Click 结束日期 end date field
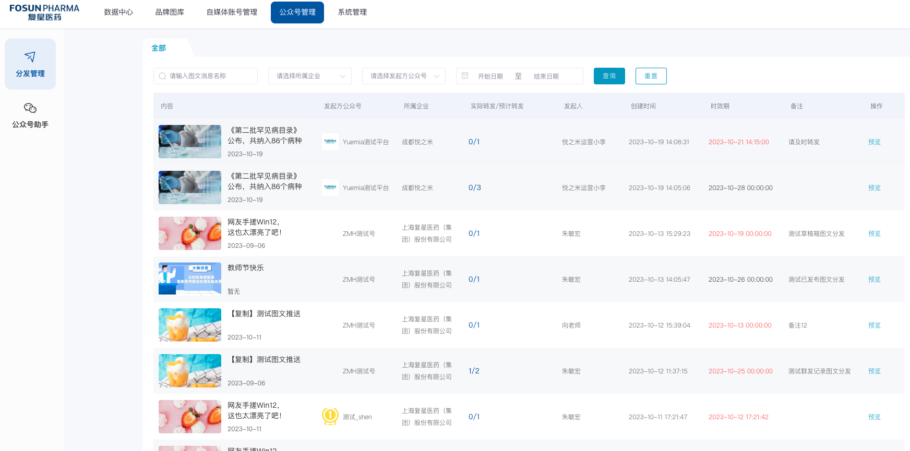The image size is (910, 451). [546, 76]
